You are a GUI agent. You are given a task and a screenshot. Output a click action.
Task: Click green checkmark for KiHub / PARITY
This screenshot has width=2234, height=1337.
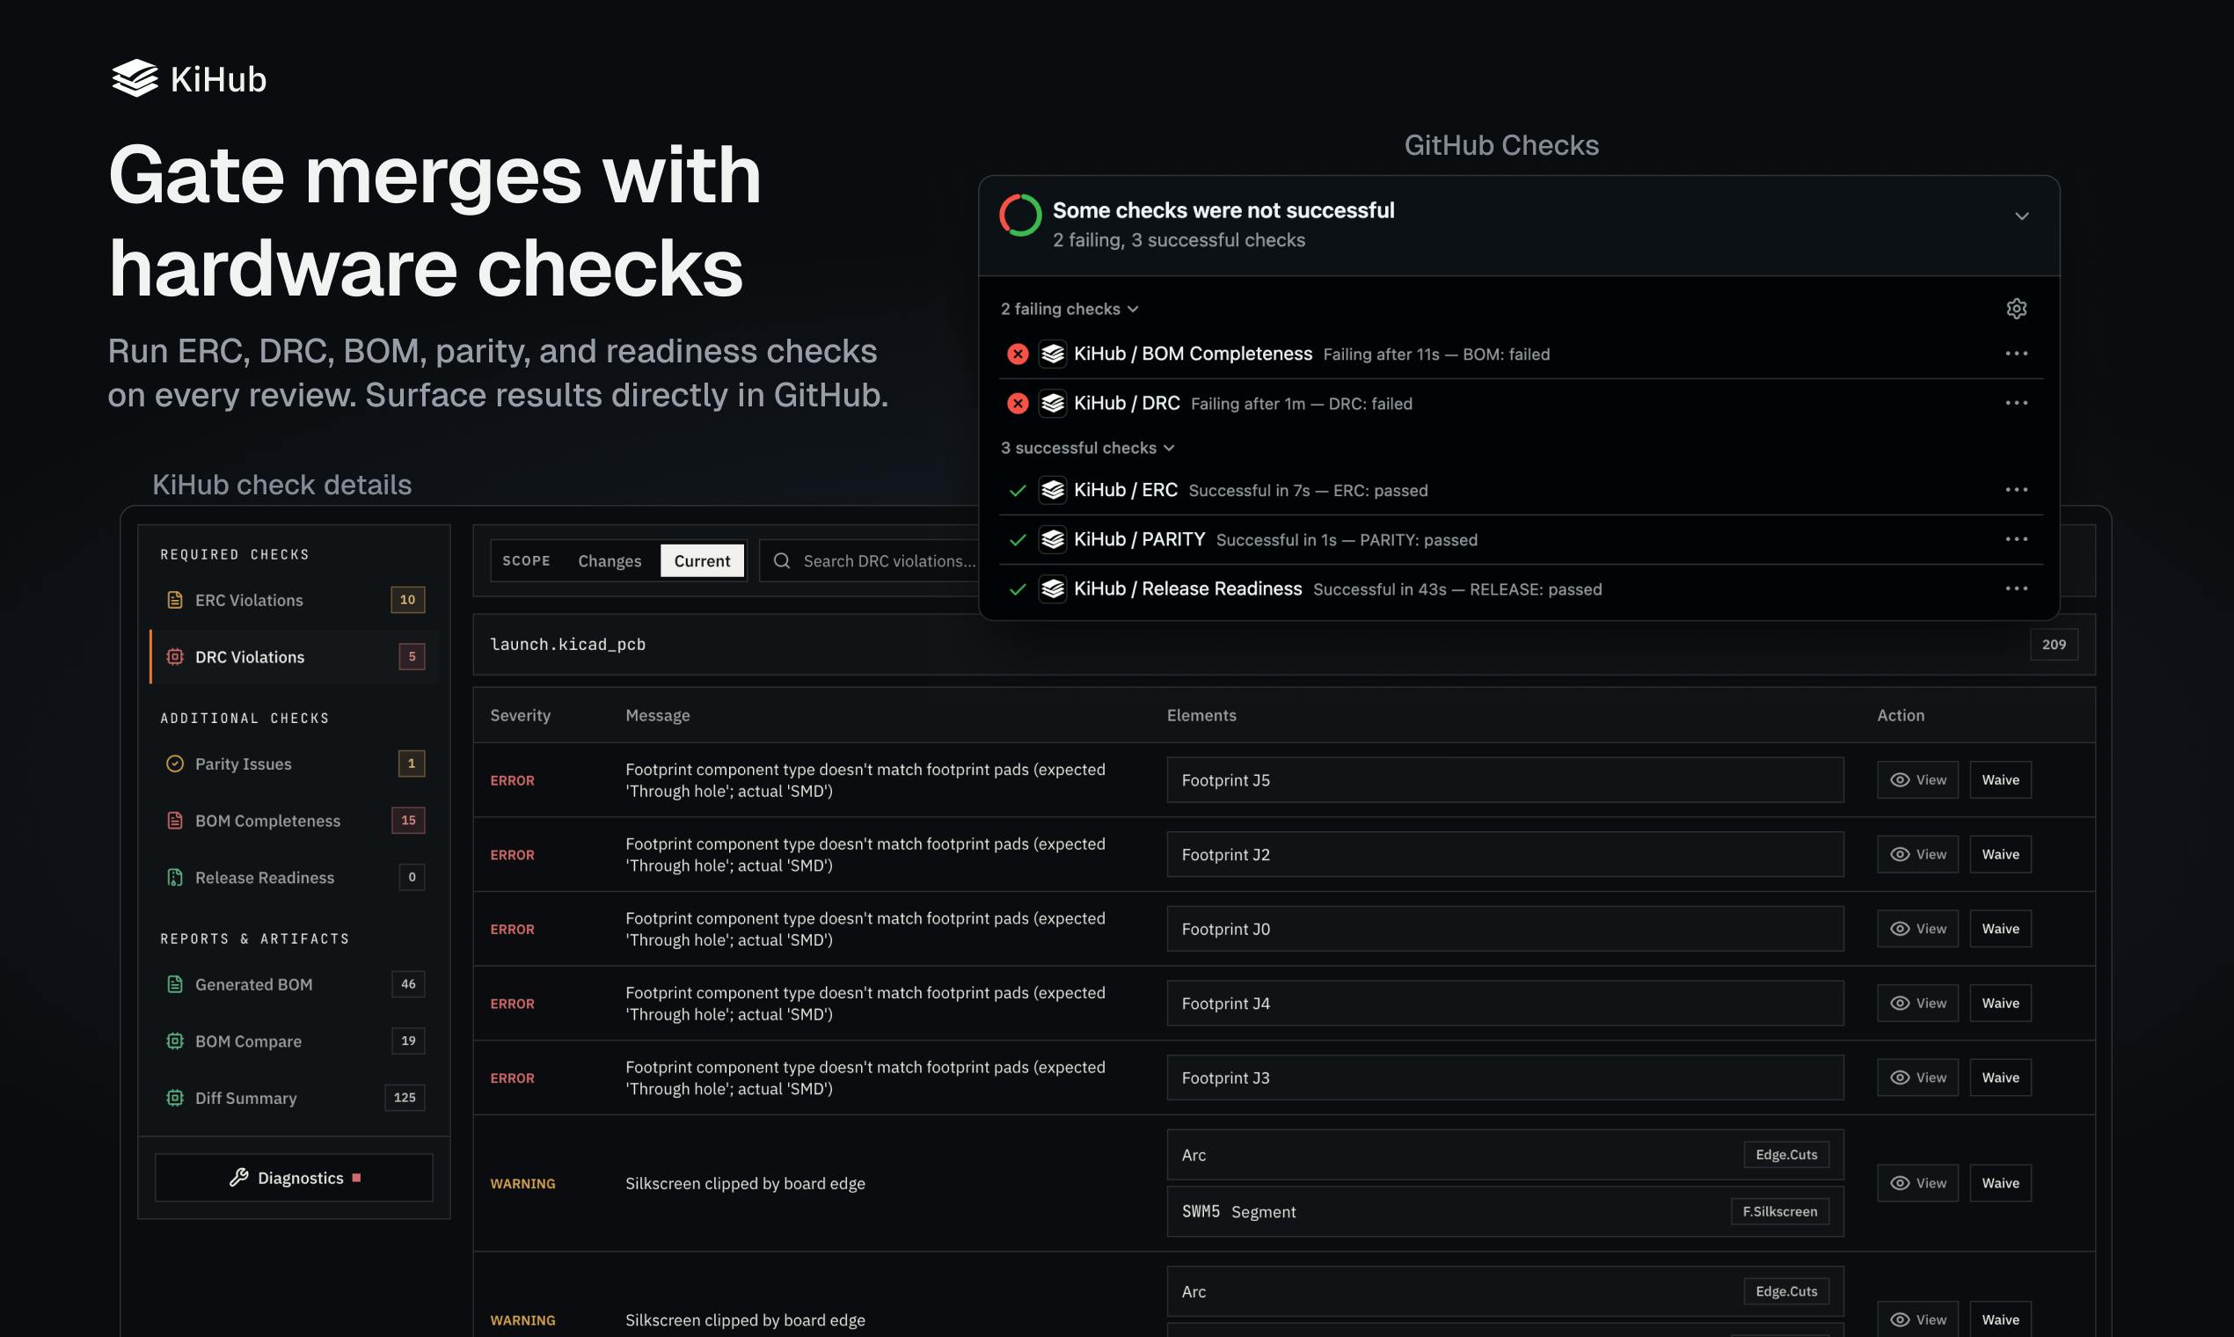tap(1018, 540)
